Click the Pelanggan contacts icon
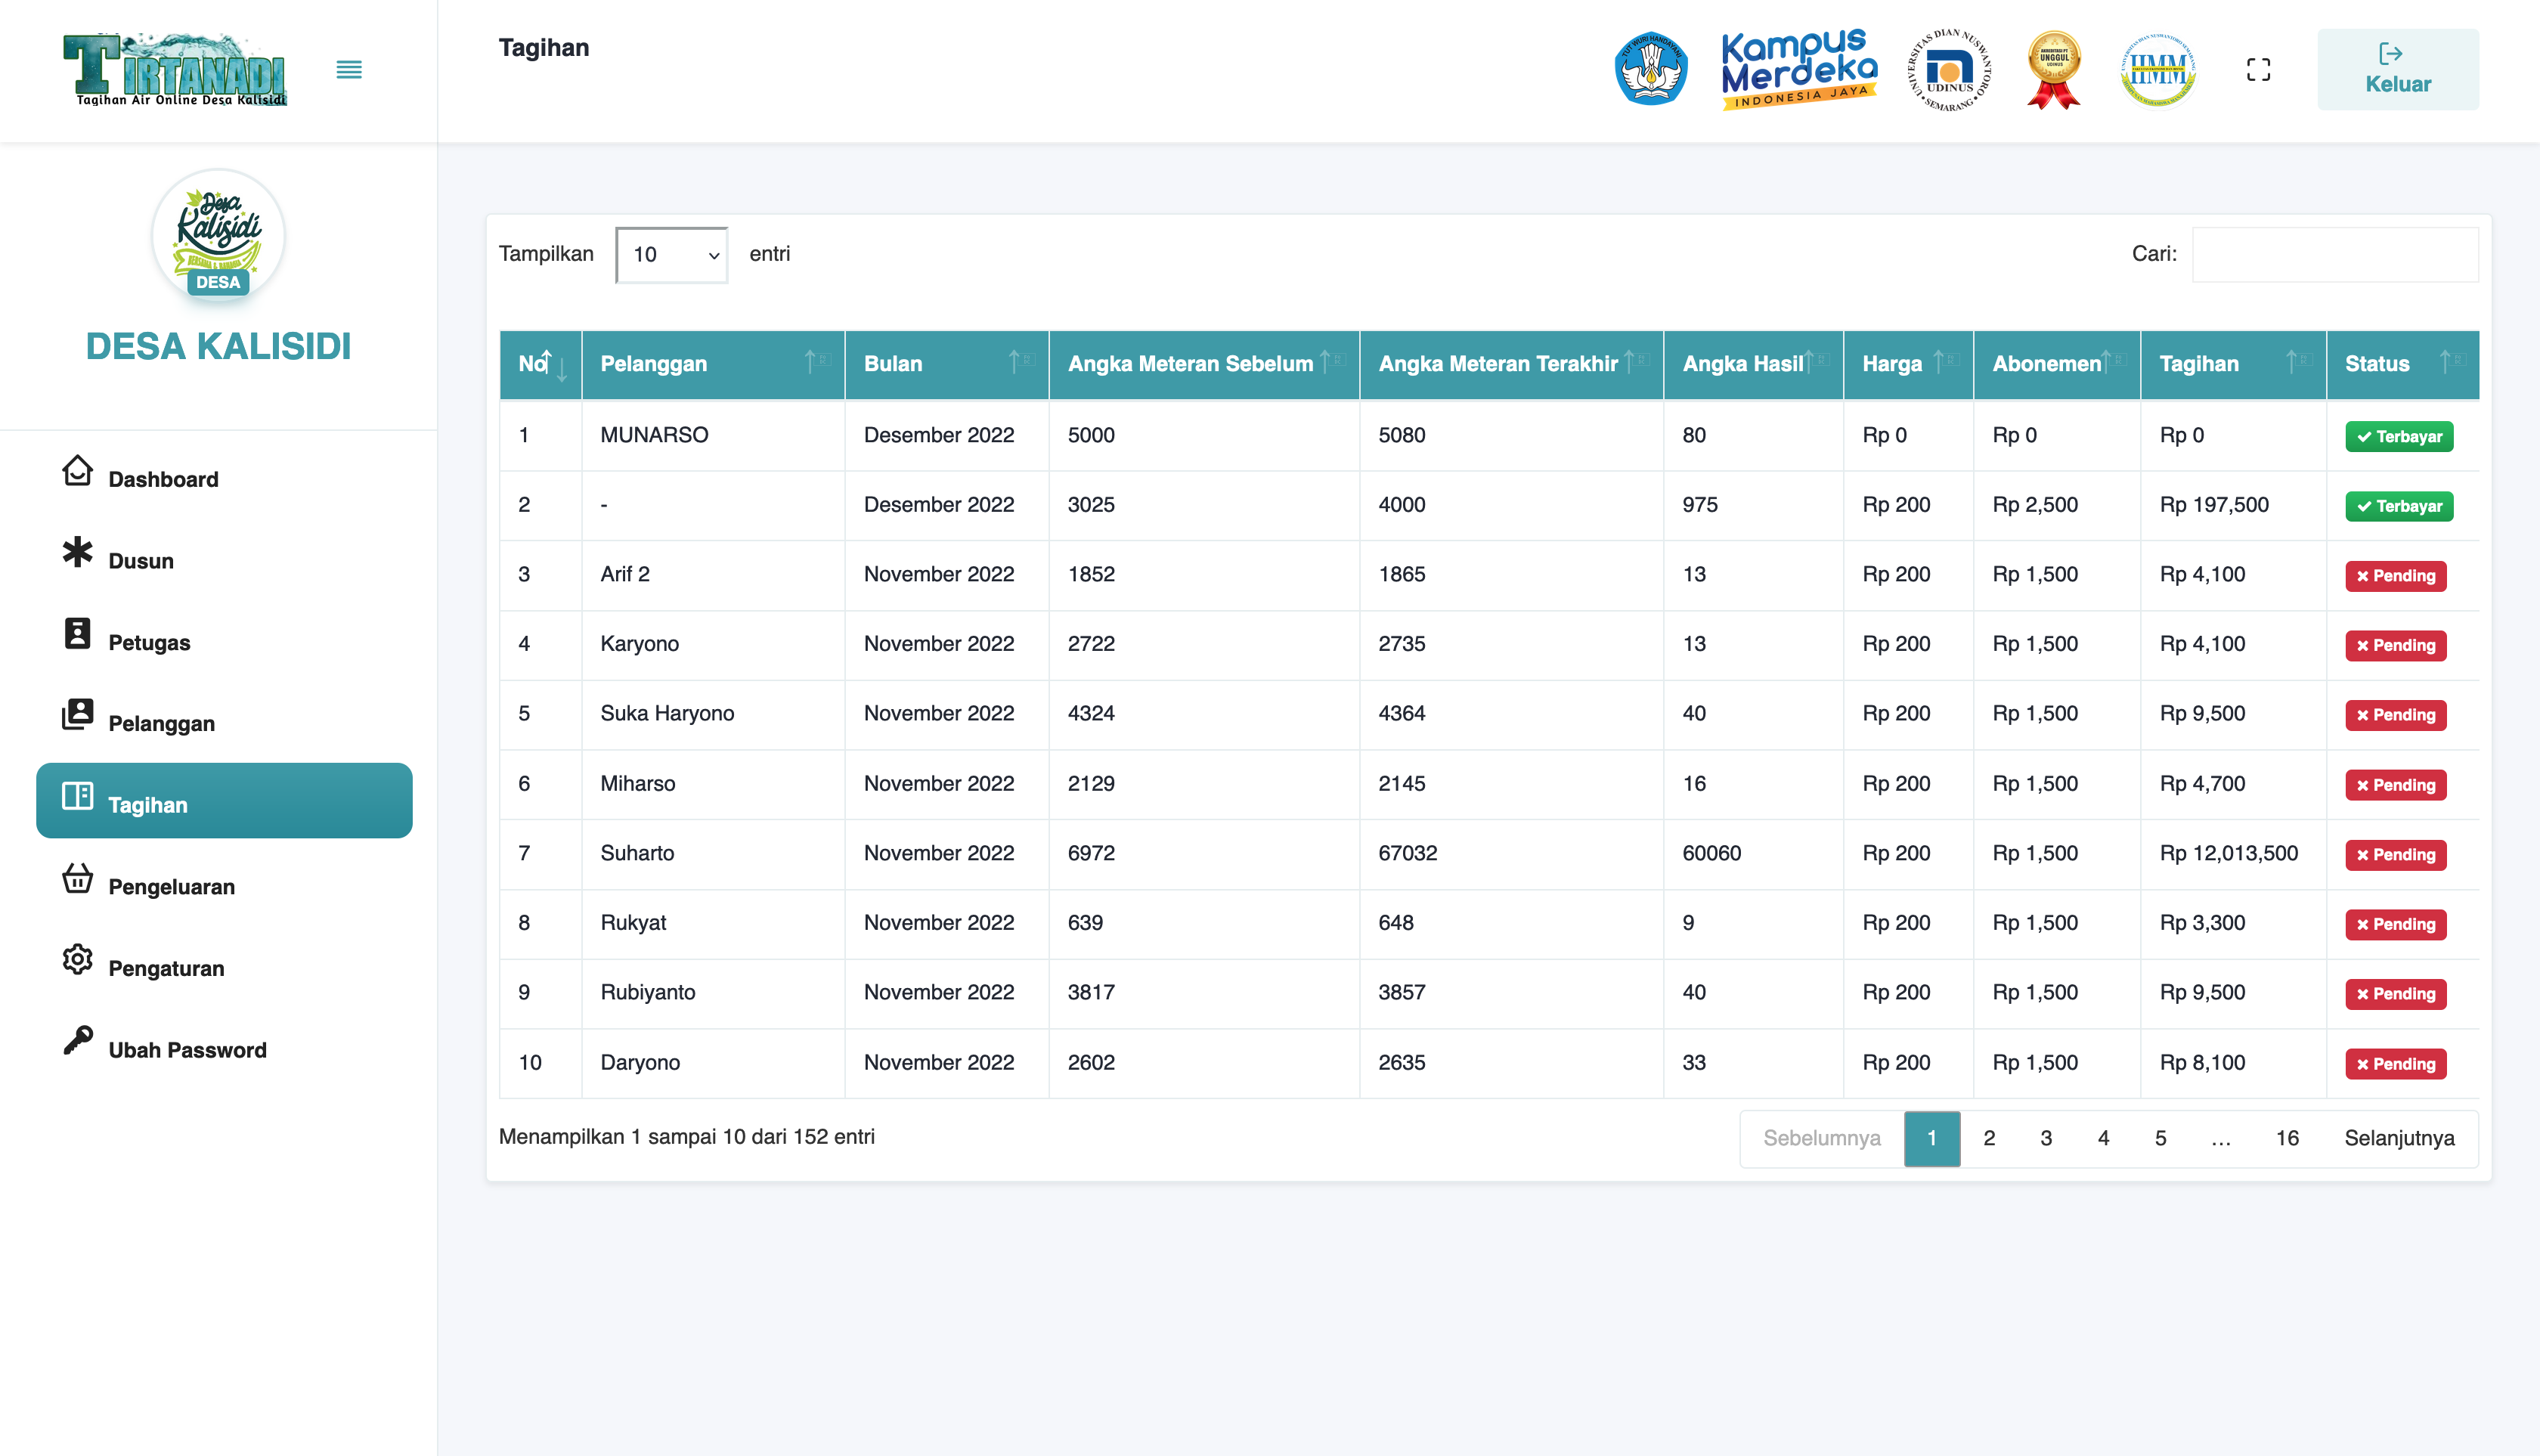Viewport: 2540px width, 1456px height. click(x=77, y=714)
